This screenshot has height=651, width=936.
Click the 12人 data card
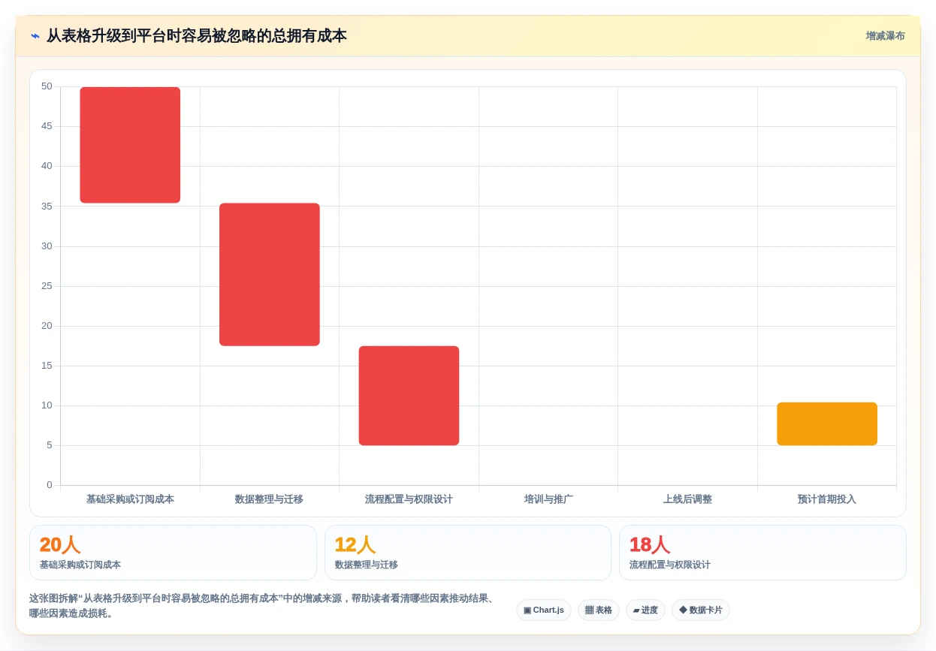point(468,553)
